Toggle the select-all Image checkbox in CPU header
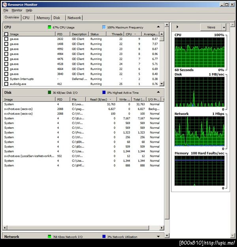 (x=6, y=34)
